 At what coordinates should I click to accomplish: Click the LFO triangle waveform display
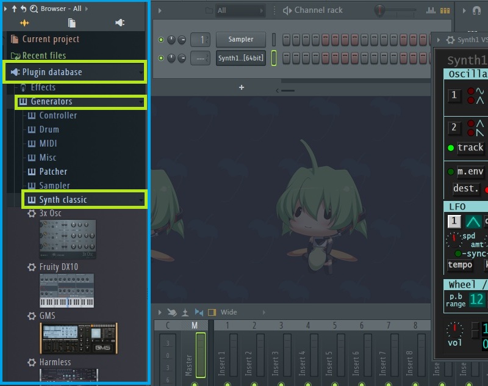[473, 222]
